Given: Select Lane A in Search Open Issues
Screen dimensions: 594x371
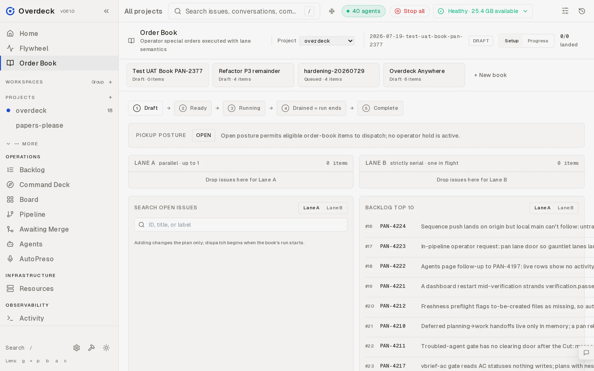Looking at the screenshot, I should (311, 208).
